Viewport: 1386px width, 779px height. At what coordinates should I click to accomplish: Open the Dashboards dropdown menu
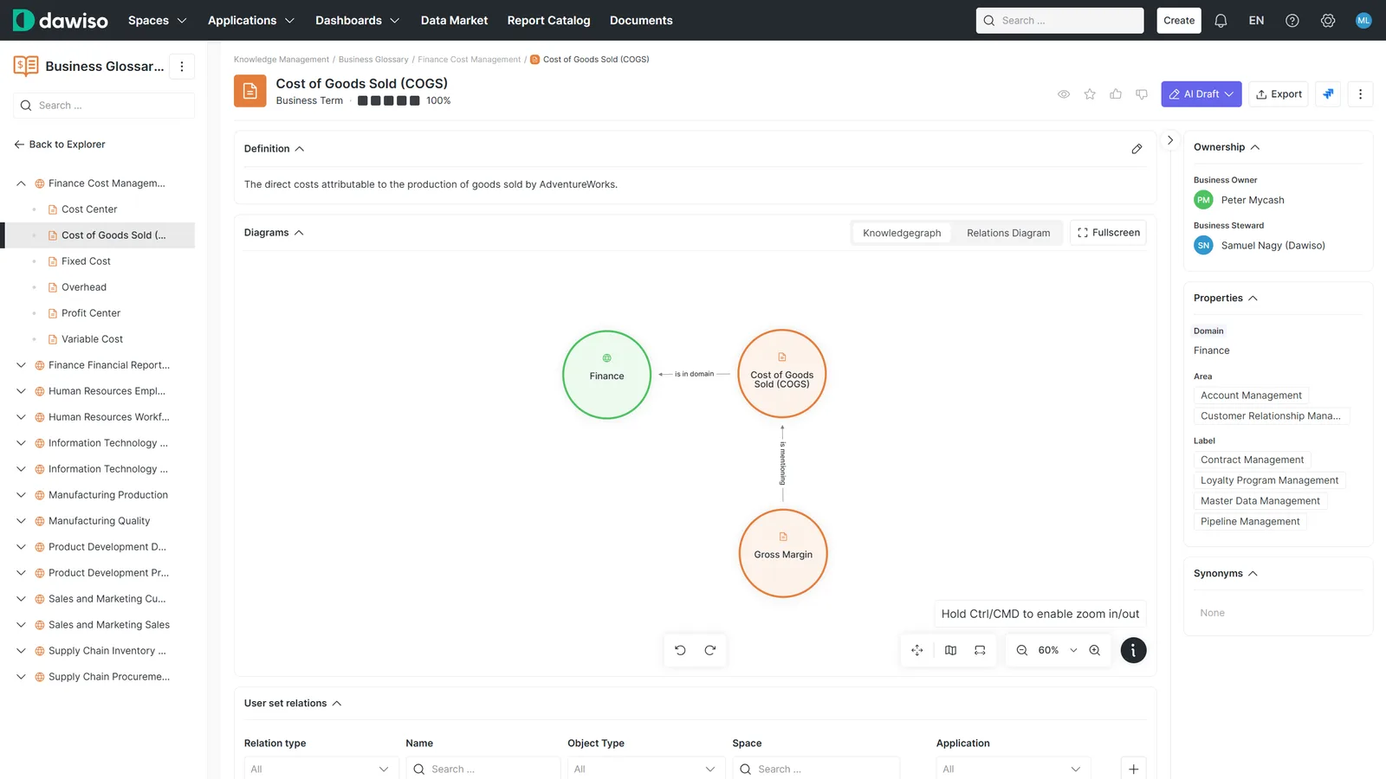click(x=357, y=21)
